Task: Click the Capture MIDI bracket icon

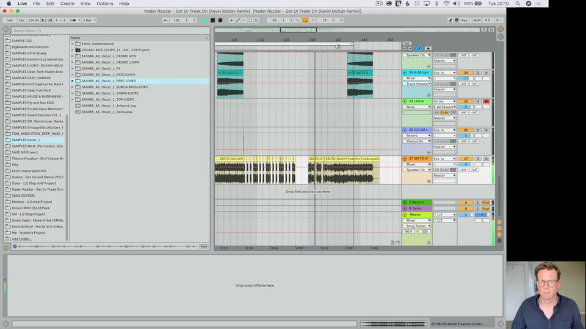Action: pos(250,20)
